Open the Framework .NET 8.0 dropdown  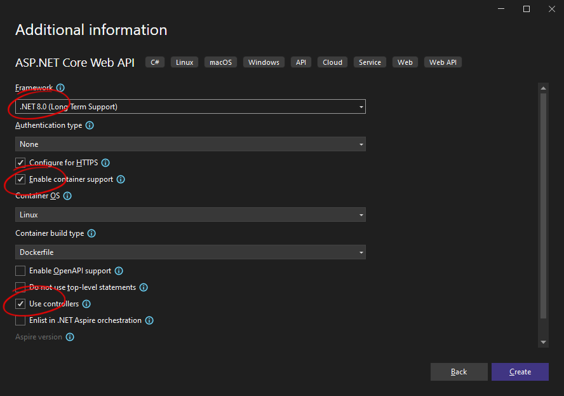point(191,107)
